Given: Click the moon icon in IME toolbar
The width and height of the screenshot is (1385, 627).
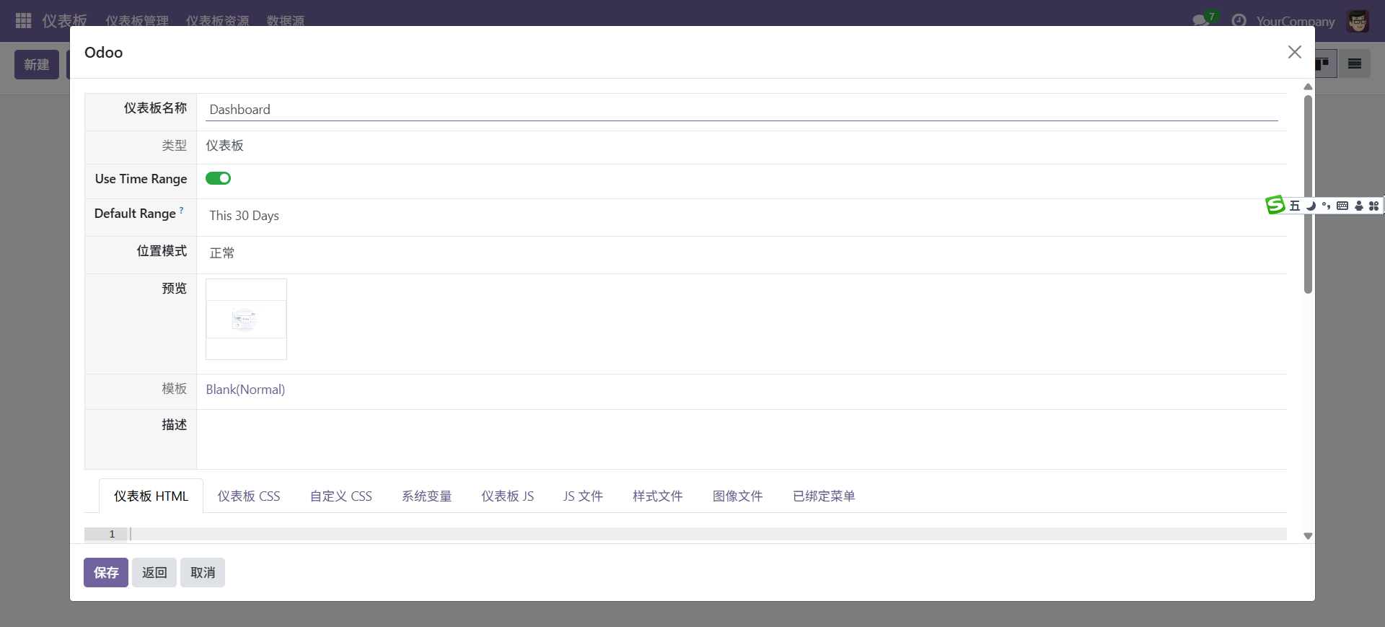Looking at the screenshot, I should coord(1311,206).
